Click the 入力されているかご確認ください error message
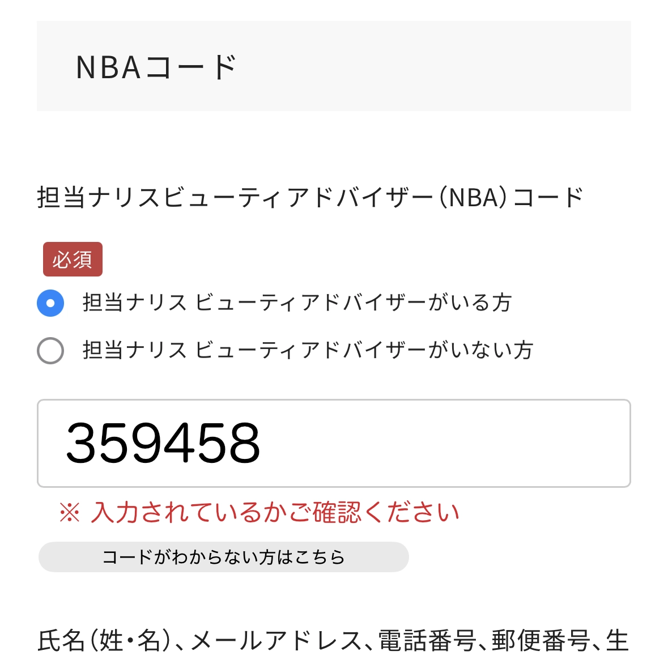 (x=275, y=513)
